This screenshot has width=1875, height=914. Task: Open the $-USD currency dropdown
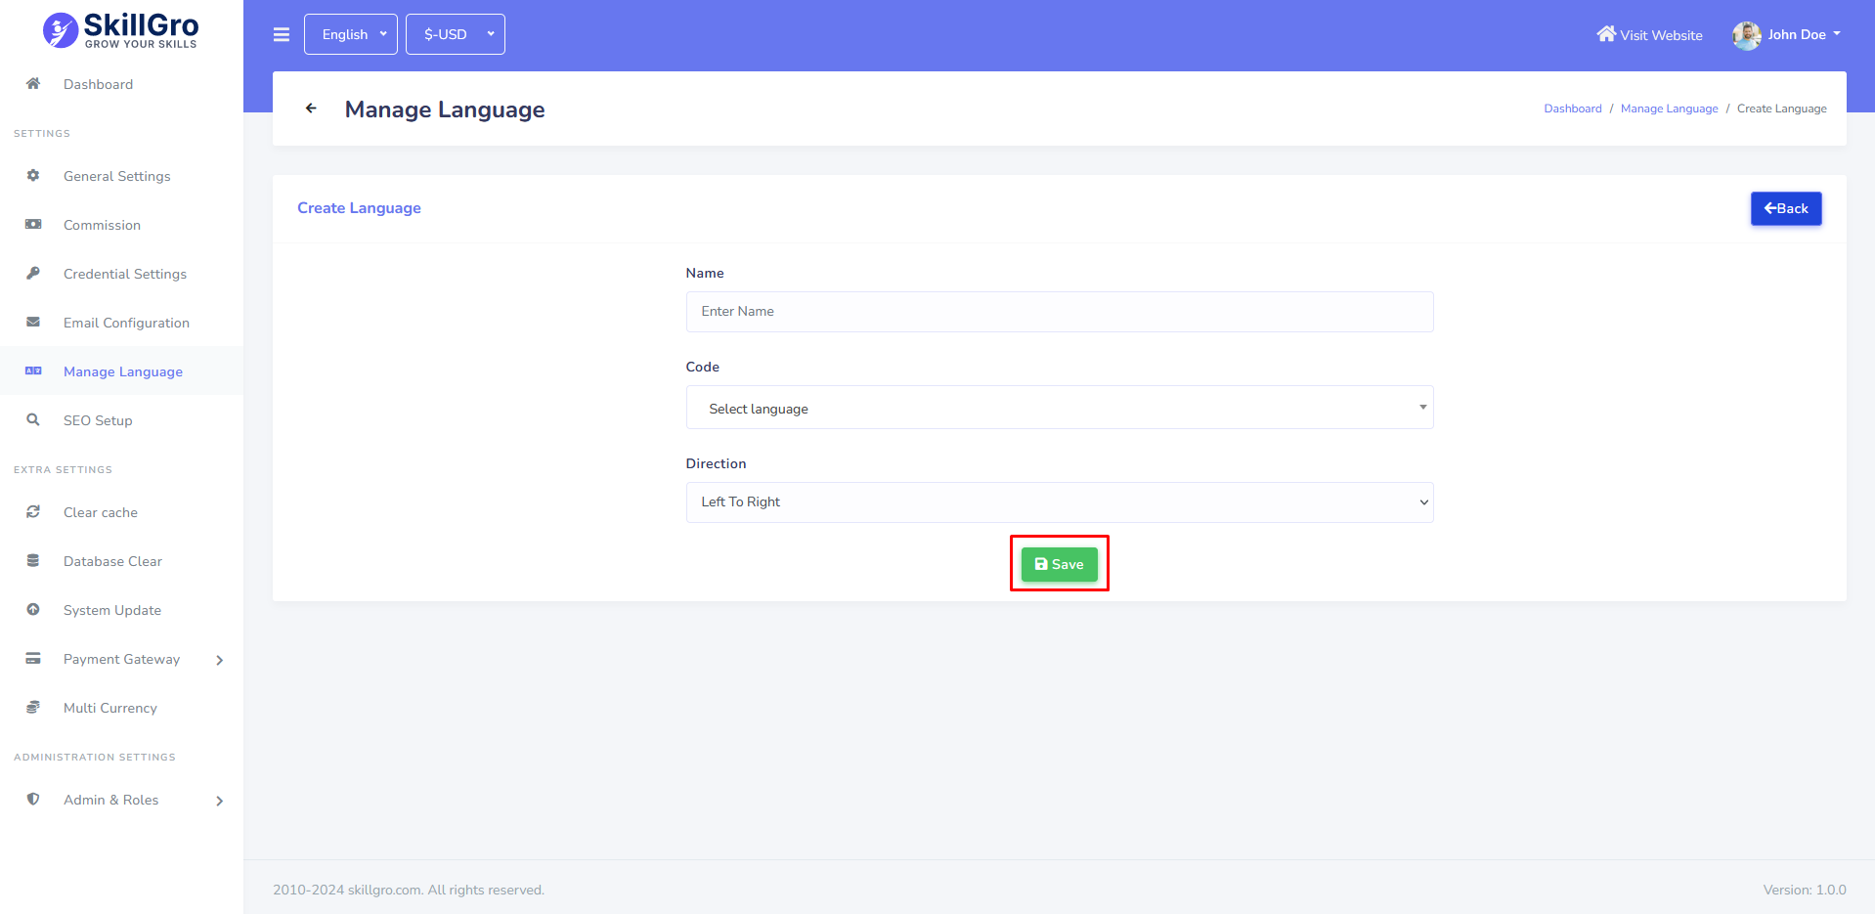point(456,34)
